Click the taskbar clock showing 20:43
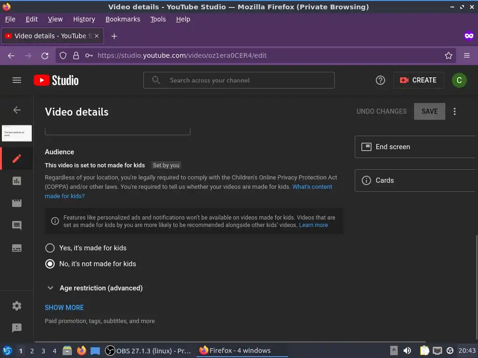Viewport: 478px width, 358px height. (x=467, y=351)
